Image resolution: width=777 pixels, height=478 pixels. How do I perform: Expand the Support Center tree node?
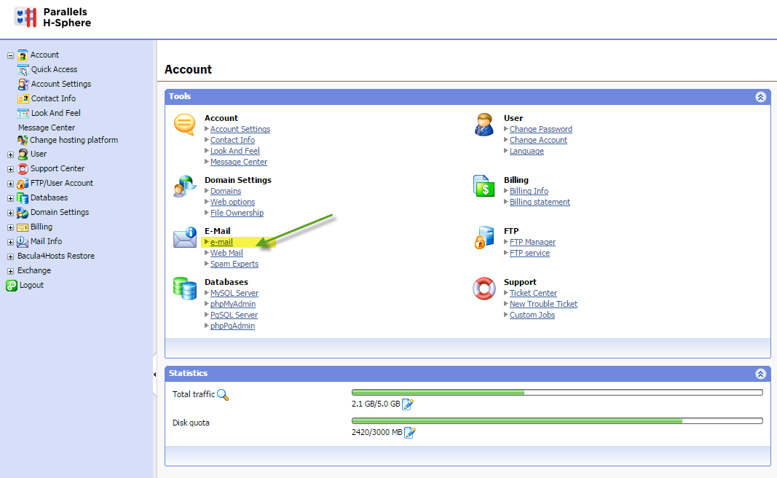pyautogui.click(x=10, y=169)
